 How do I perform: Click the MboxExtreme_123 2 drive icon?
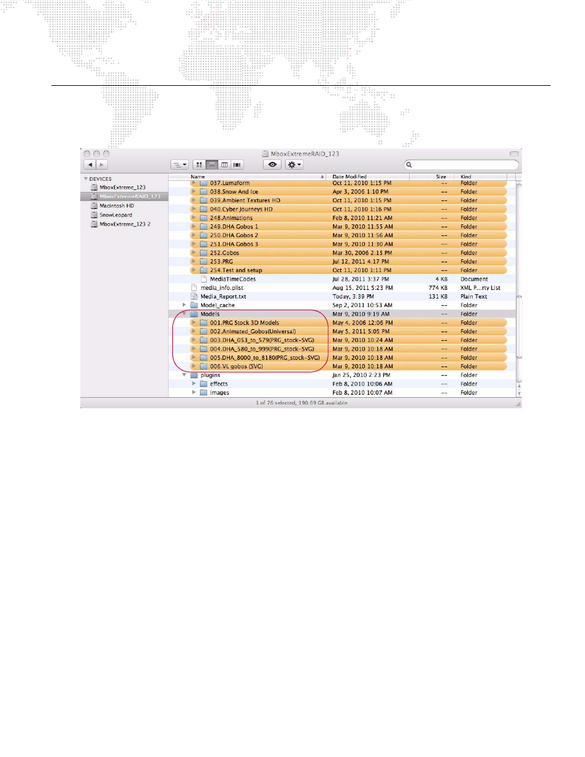(x=94, y=224)
